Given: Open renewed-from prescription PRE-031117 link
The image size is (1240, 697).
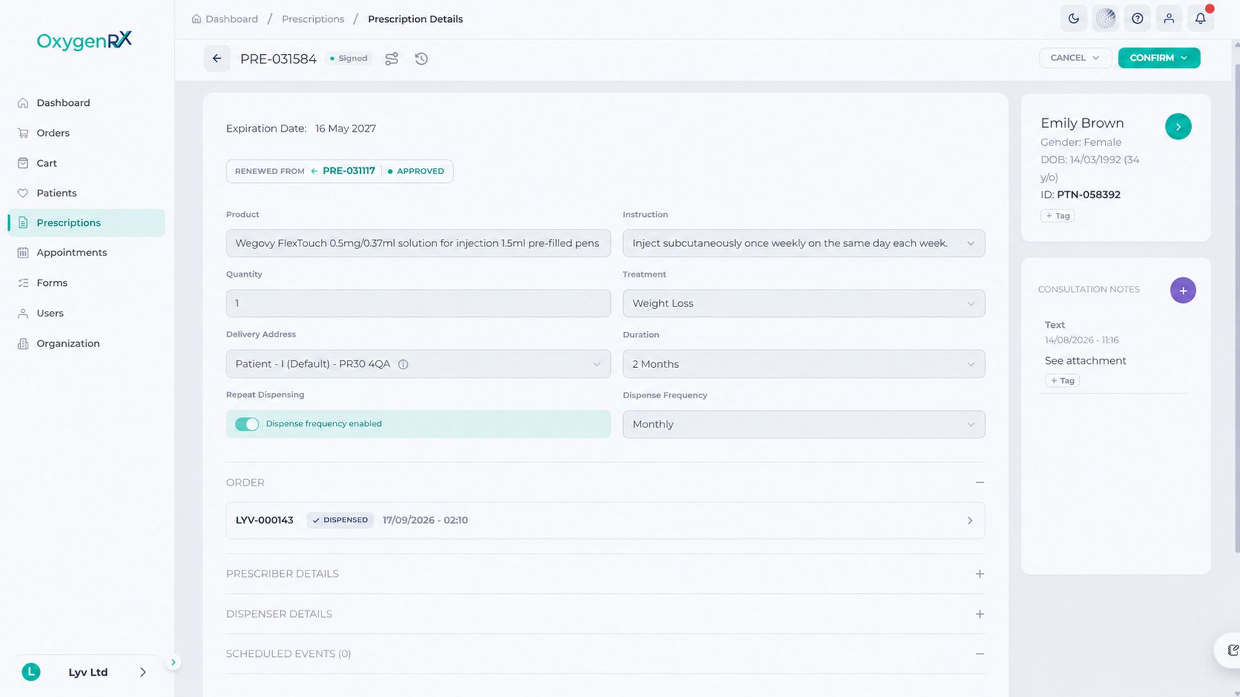Looking at the screenshot, I should (x=349, y=171).
